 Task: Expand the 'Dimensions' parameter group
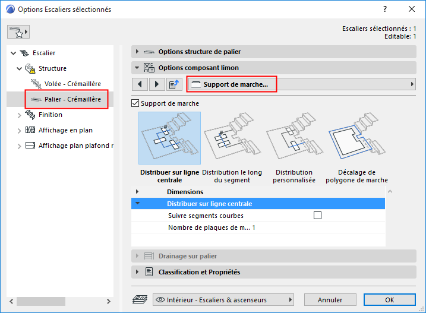[x=137, y=192]
